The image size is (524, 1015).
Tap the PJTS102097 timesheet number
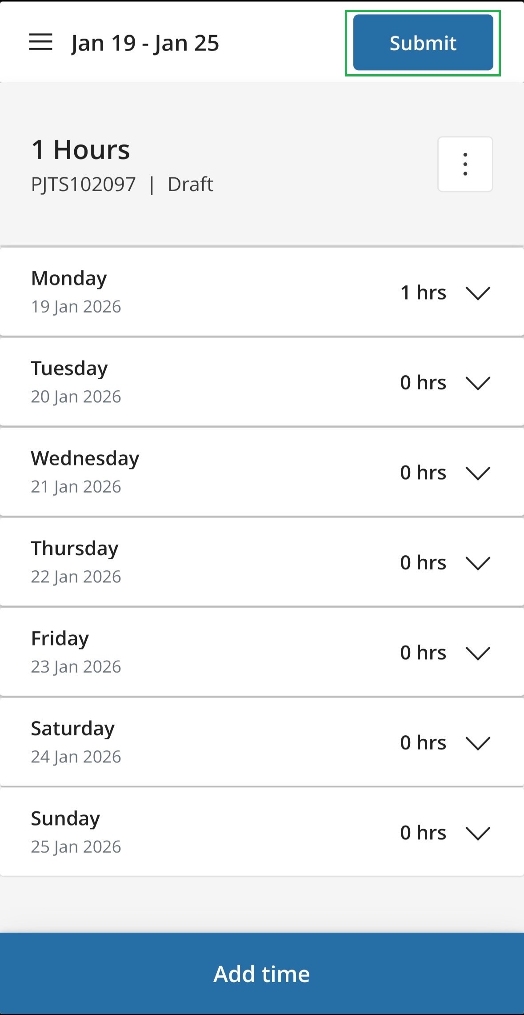[83, 184]
